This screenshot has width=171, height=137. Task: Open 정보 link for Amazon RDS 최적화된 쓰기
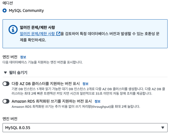pyautogui.click(x=97, y=101)
